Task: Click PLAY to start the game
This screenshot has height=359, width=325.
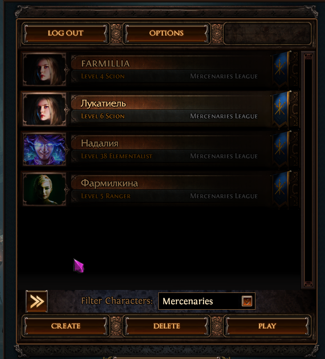Action: 267,326
